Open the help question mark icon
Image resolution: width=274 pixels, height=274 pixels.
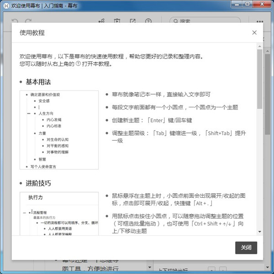pos(148,21)
